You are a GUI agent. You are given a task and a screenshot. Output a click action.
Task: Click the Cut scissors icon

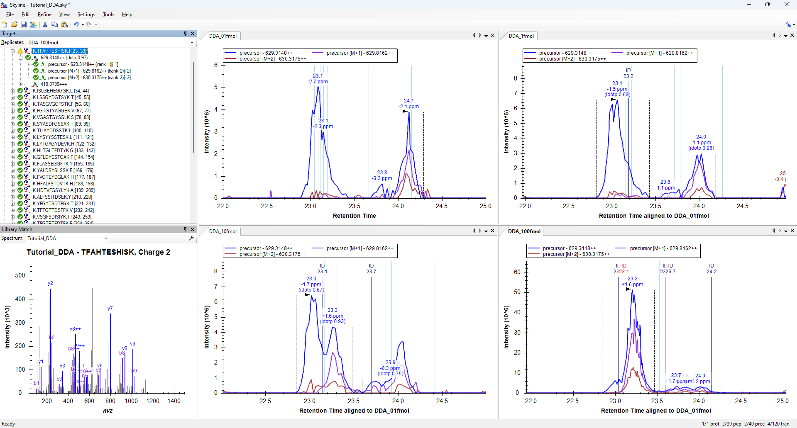click(x=45, y=24)
